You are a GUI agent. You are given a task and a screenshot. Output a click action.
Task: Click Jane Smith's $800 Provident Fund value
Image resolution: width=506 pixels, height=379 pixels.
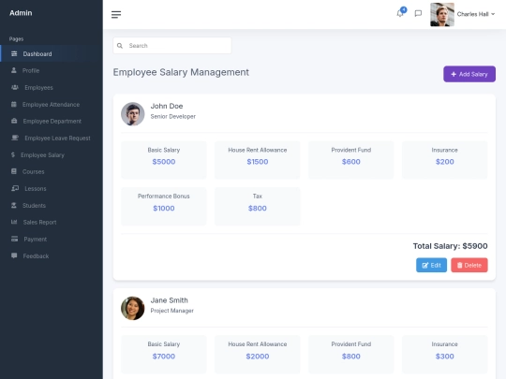(x=350, y=357)
